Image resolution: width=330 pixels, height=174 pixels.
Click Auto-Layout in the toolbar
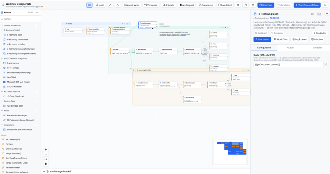(131, 5)
